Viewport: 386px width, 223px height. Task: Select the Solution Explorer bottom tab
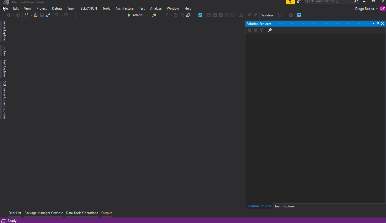click(259, 206)
